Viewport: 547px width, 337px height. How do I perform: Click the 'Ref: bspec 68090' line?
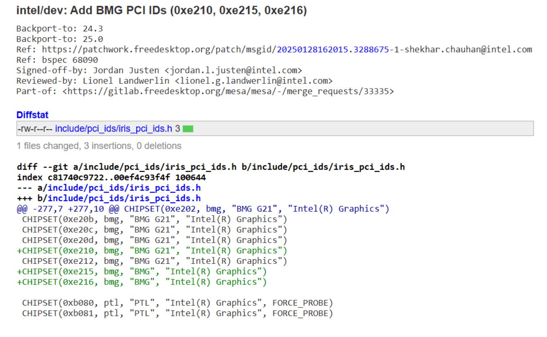57,60
